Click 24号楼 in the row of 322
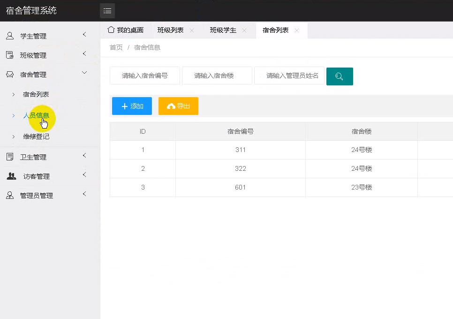Screen dimensions: 453x319 click(362, 168)
